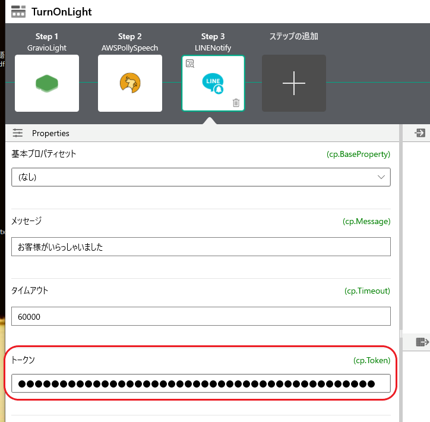Click the Properties sliders icon

pos(18,133)
